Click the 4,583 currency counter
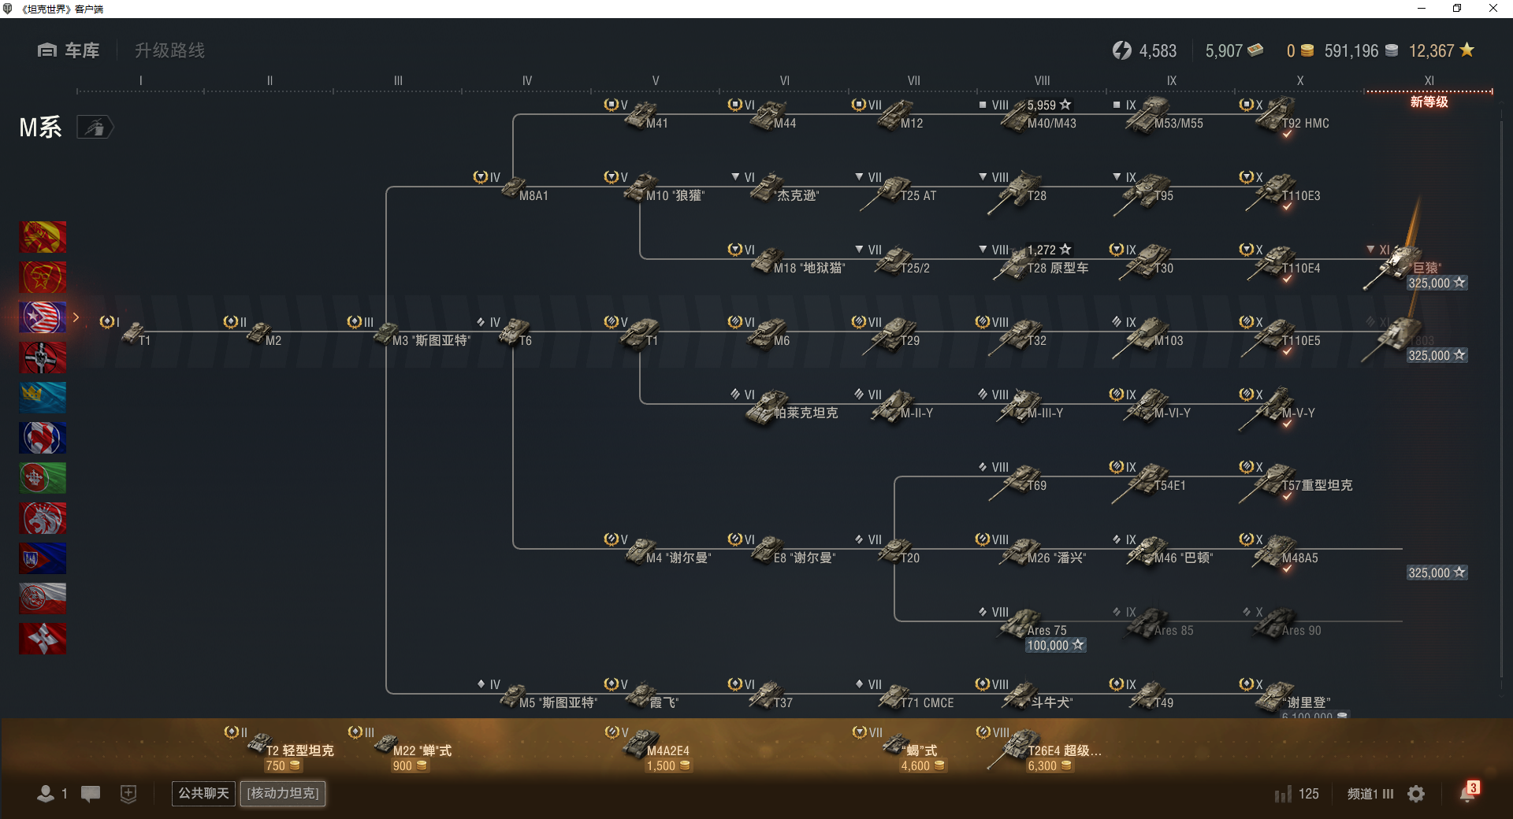Viewport: 1513px width, 819px height. [1144, 50]
